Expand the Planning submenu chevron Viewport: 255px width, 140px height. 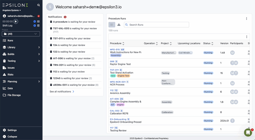coord(39,81)
